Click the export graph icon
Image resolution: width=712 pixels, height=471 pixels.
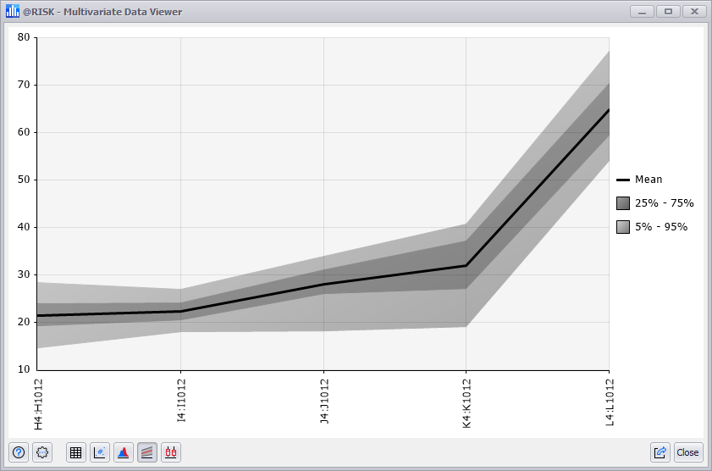[x=660, y=452]
